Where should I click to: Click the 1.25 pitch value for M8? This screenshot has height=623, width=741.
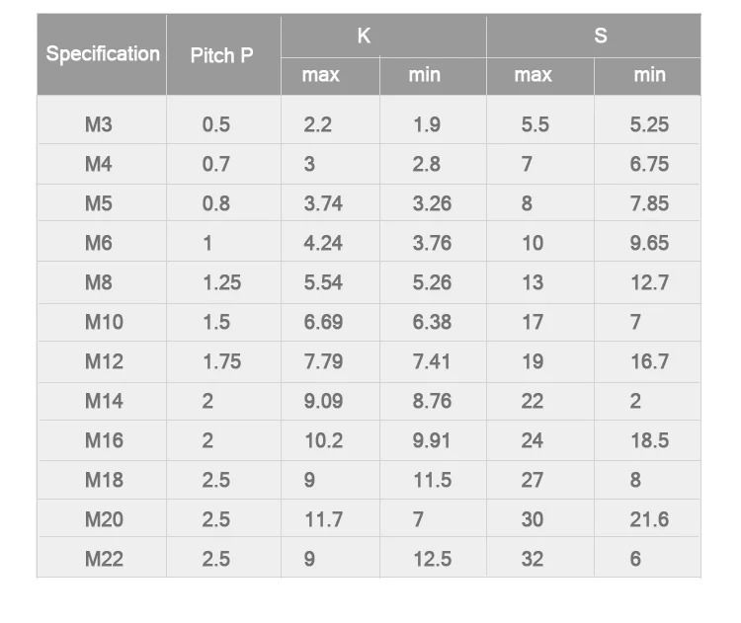221,282
